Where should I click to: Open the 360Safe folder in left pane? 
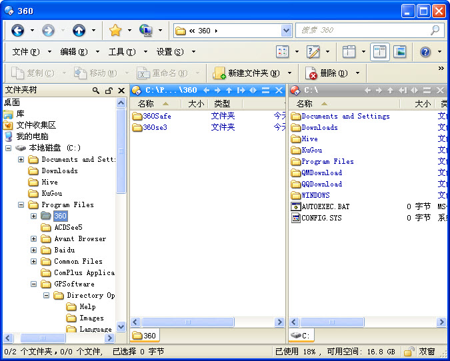(x=157, y=116)
